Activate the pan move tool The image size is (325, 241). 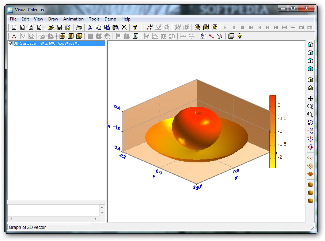point(310,98)
